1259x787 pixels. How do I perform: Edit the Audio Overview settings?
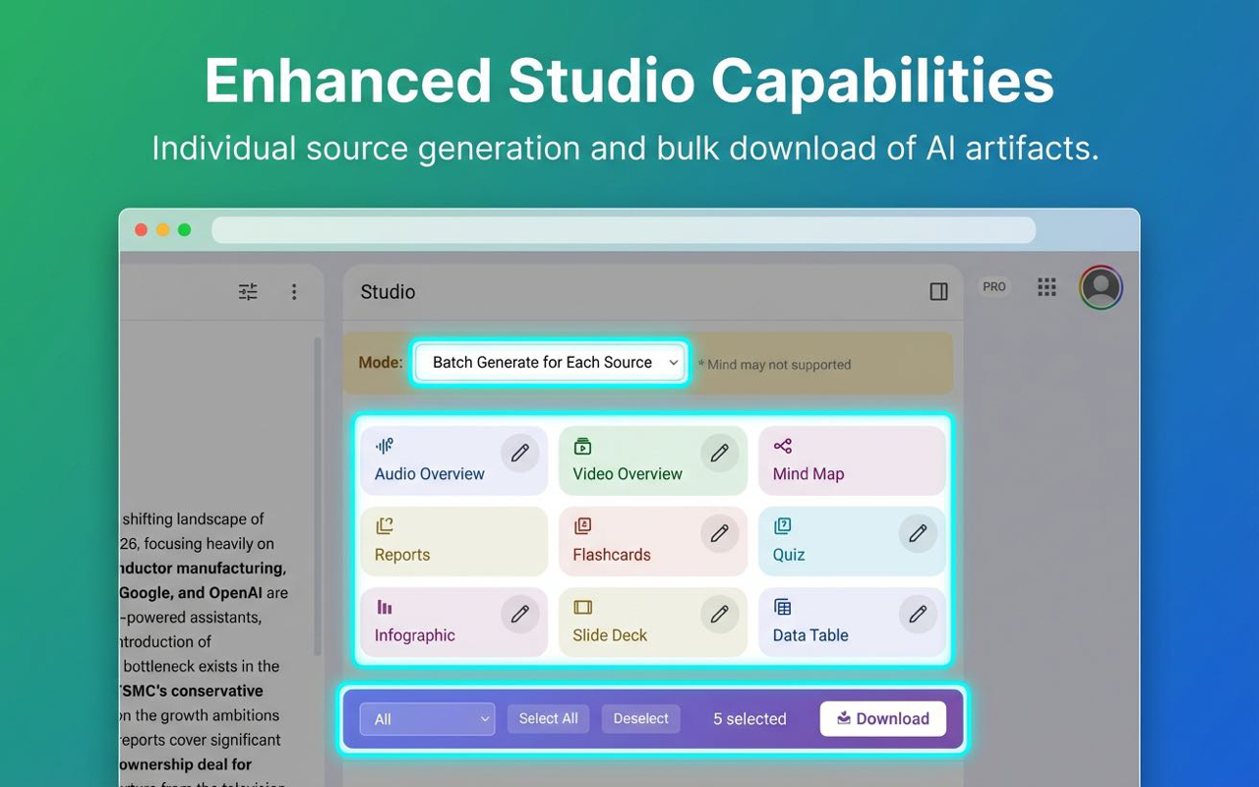(x=521, y=453)
